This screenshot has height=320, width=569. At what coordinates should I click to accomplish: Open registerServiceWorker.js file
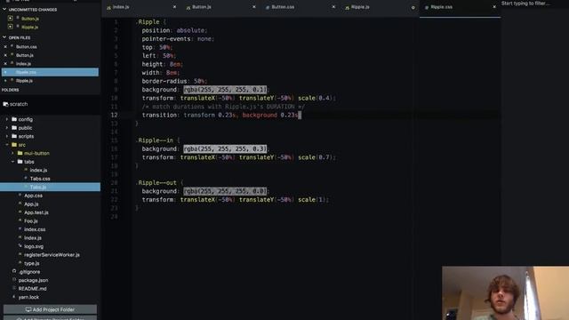(52, 255)
